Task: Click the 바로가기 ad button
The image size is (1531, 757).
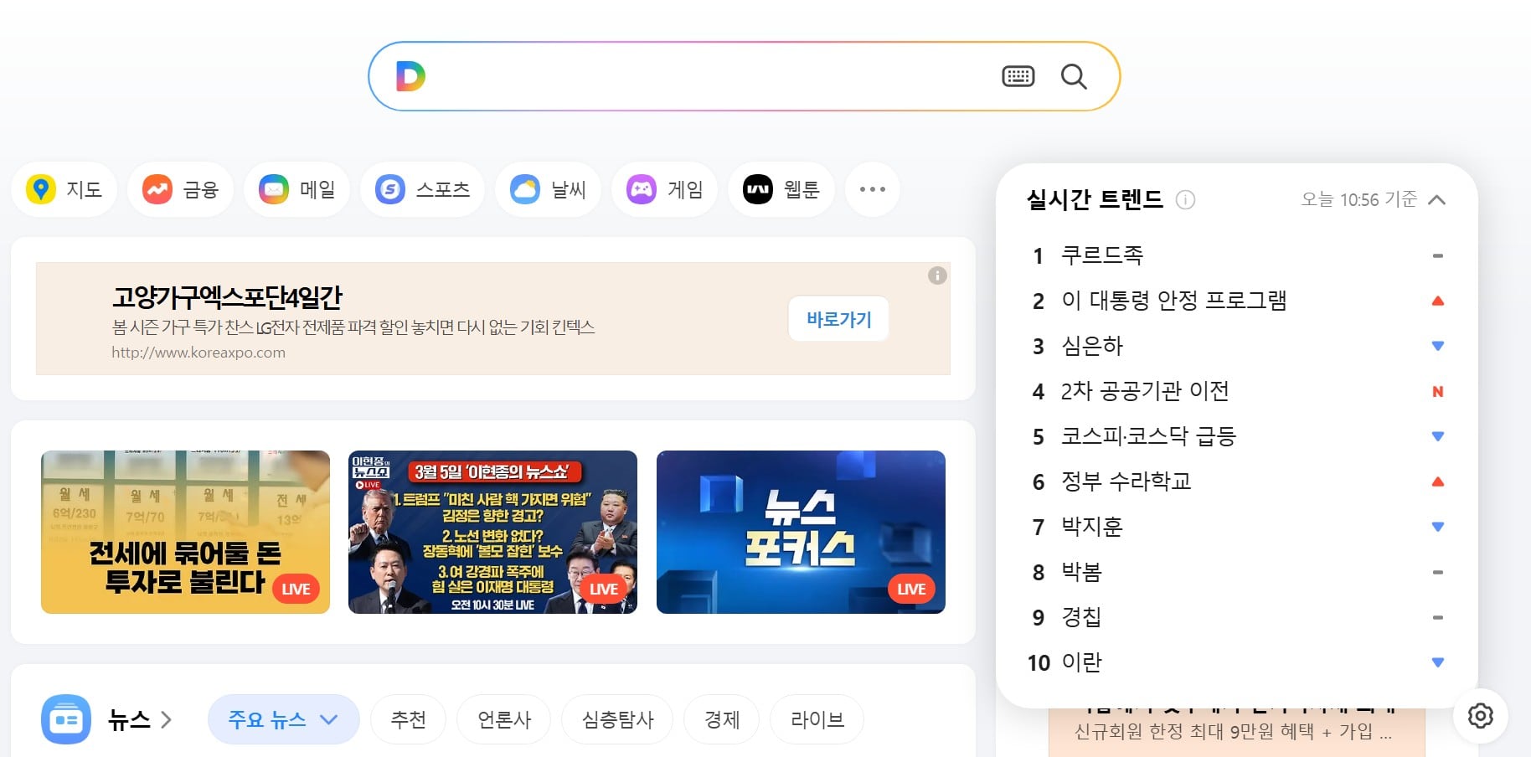Action: 838,319
